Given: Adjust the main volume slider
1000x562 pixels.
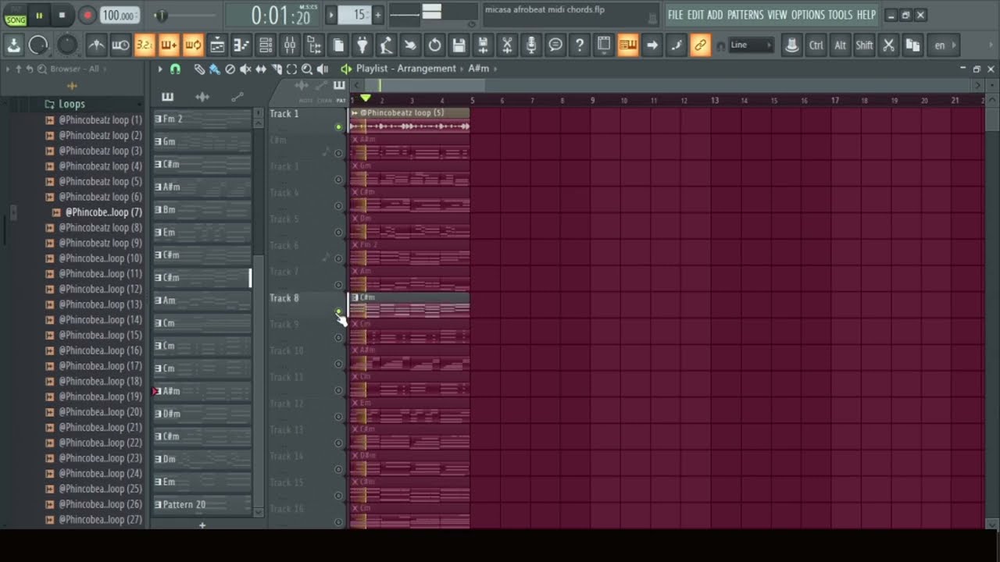Looking at the screenshot, I should coord(184,16).
